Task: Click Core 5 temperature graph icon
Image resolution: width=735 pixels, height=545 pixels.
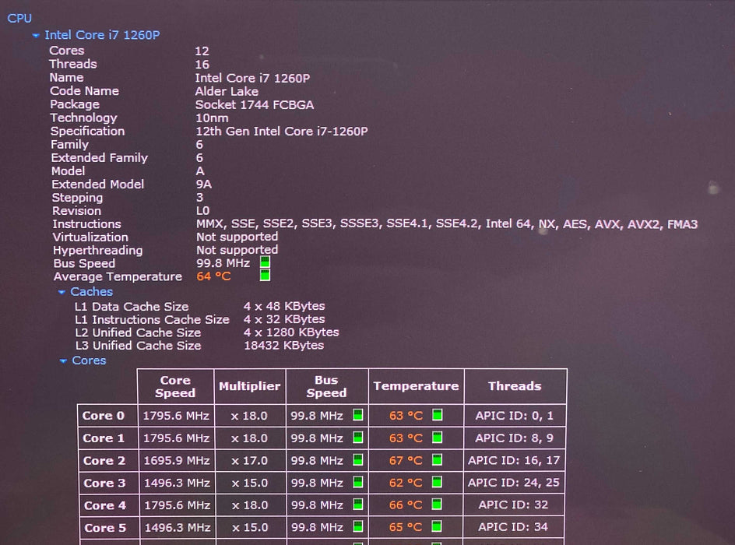Action: [x=437, y=526]
